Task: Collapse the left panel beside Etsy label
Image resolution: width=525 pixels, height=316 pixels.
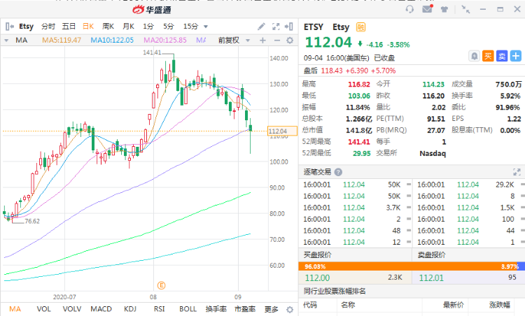Action: pos(10,27)
